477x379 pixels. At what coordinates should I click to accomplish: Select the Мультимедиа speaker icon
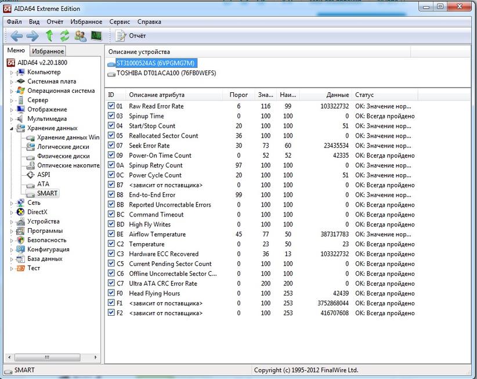[x=20, y=118]
